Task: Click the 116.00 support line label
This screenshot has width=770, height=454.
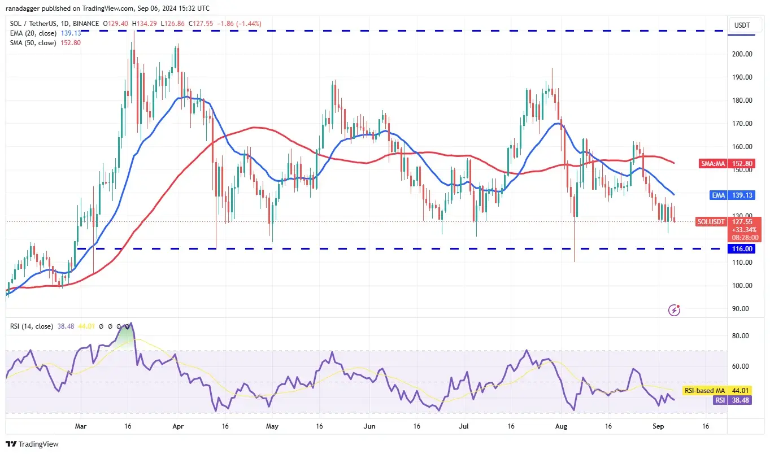Action: click(742, 248)
